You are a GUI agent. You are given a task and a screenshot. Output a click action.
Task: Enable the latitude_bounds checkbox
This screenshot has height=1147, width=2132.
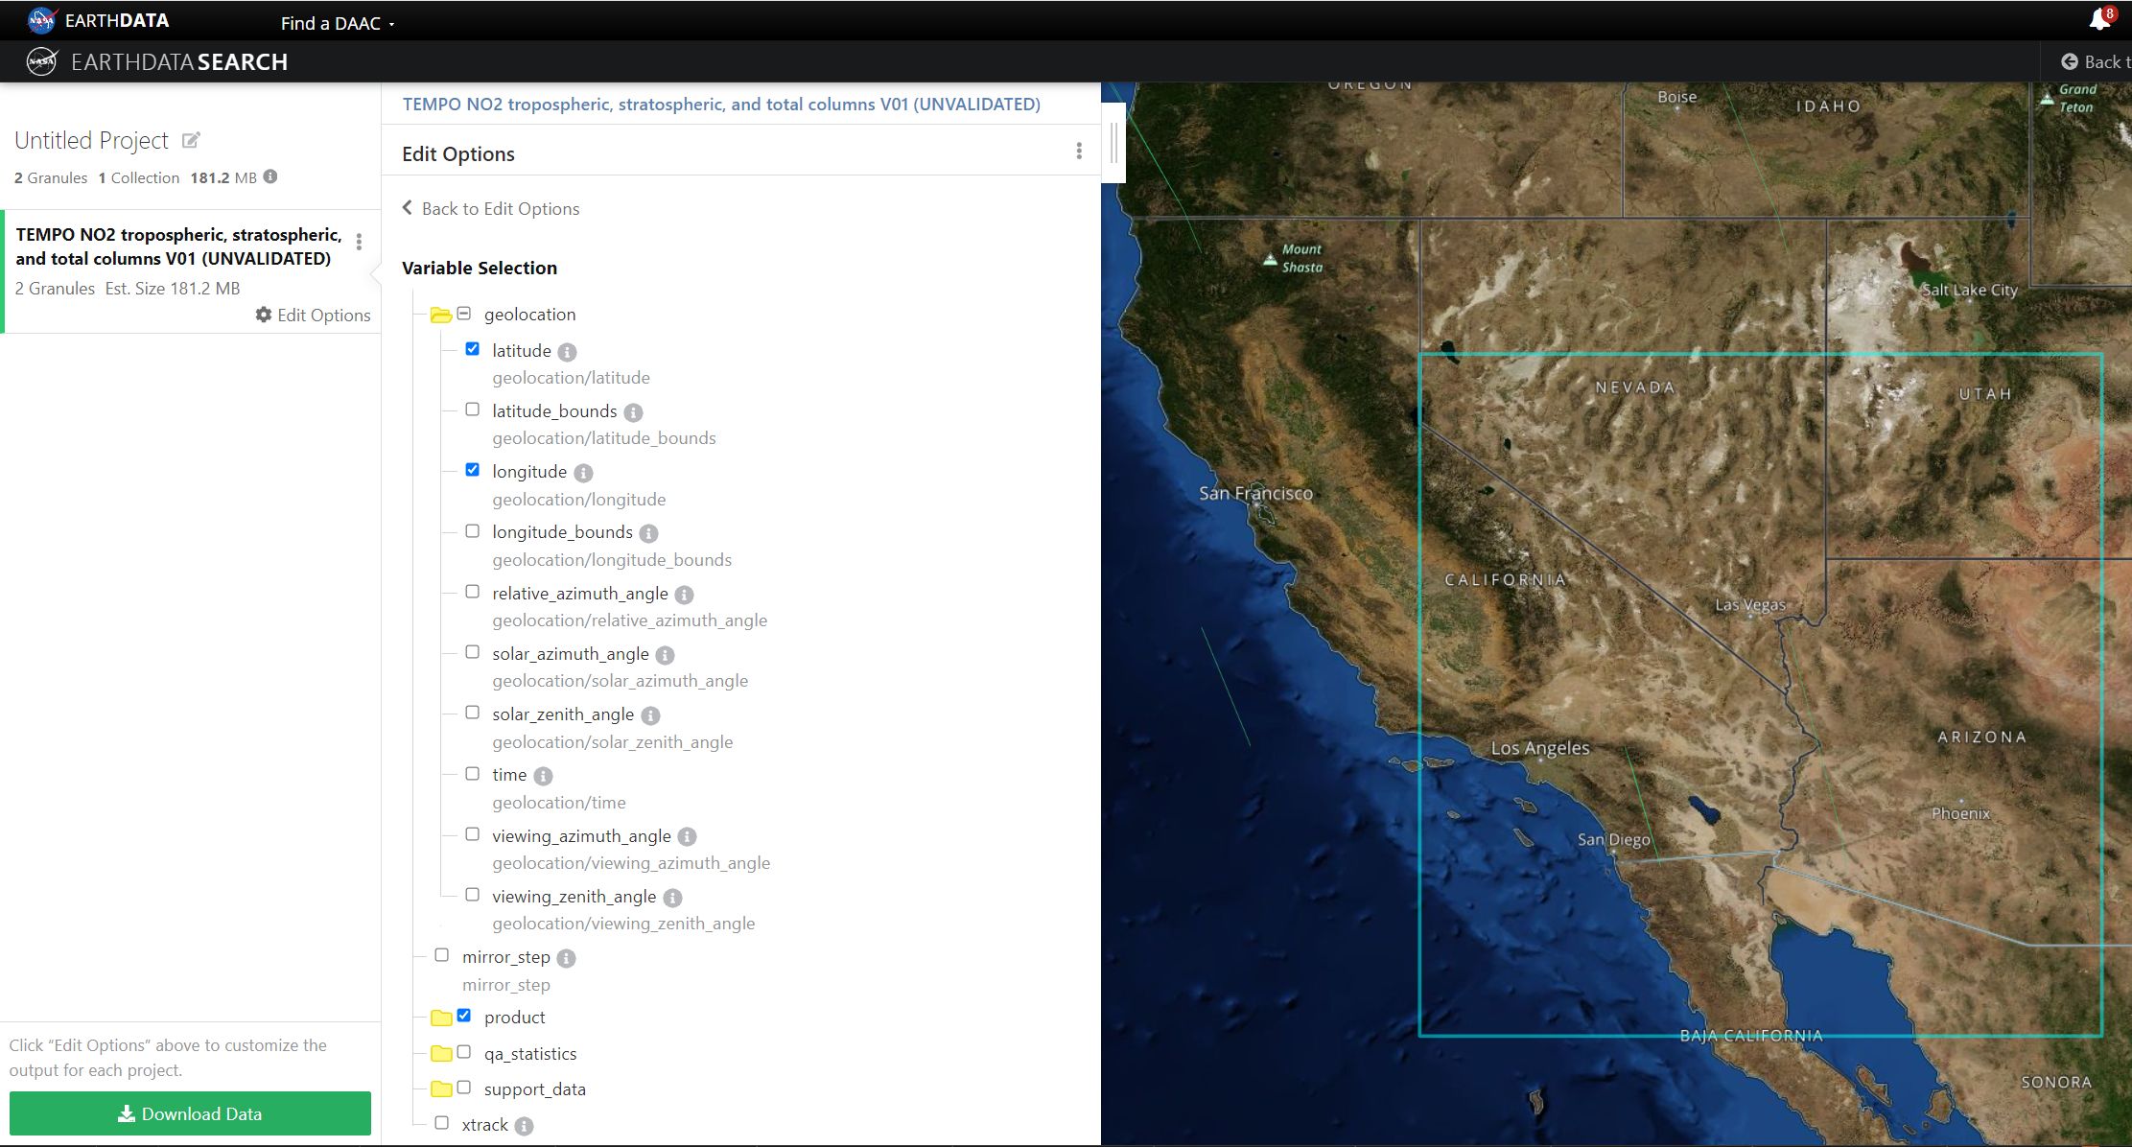[x=472, y=410]
